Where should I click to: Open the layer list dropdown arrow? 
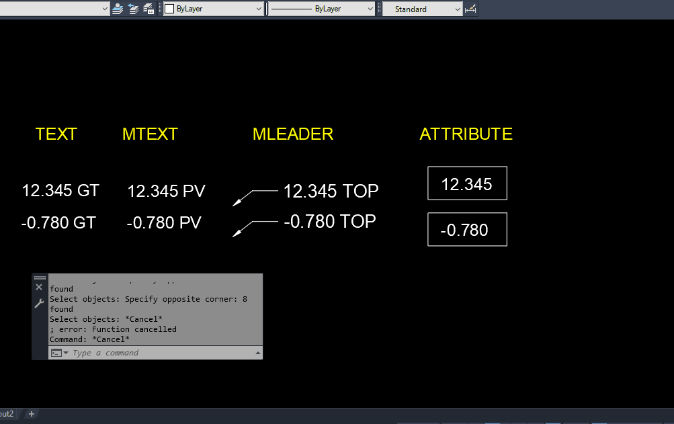[105, 9]
